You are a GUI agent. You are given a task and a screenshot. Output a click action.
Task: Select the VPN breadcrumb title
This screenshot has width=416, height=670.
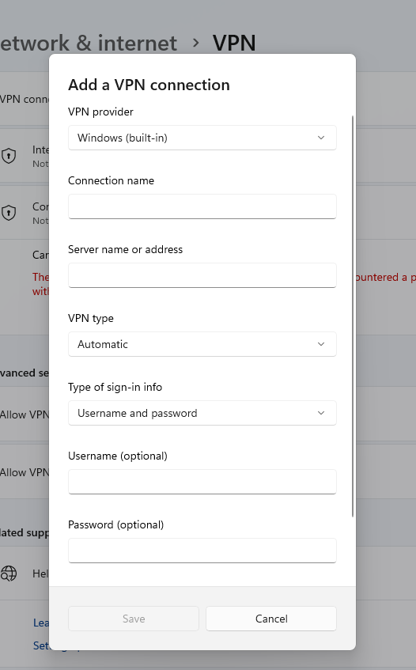tap(234, 43)
